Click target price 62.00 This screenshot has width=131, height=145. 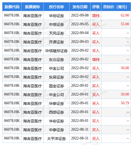(x=125, y=15)
